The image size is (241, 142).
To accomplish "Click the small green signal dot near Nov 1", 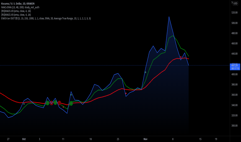I will click(x=145, y=72).
